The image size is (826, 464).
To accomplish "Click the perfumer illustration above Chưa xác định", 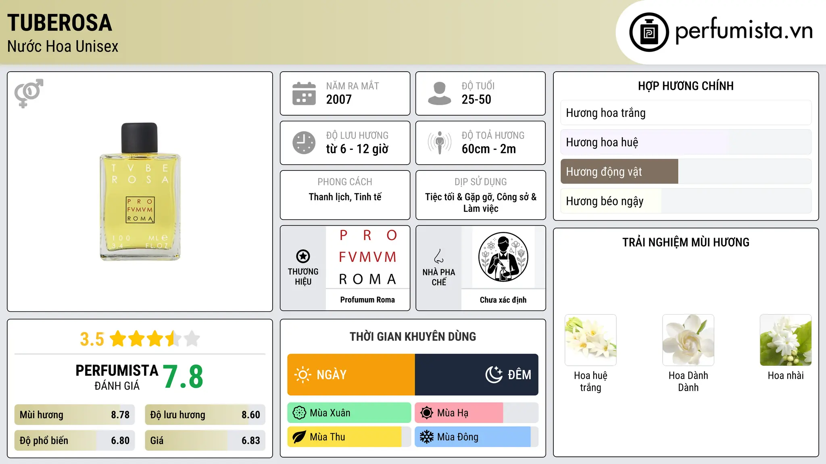I will (x=503, y=257).
